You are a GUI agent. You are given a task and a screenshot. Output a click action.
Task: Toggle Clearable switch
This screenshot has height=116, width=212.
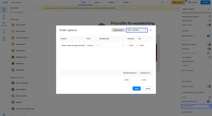tap(209, 49)
